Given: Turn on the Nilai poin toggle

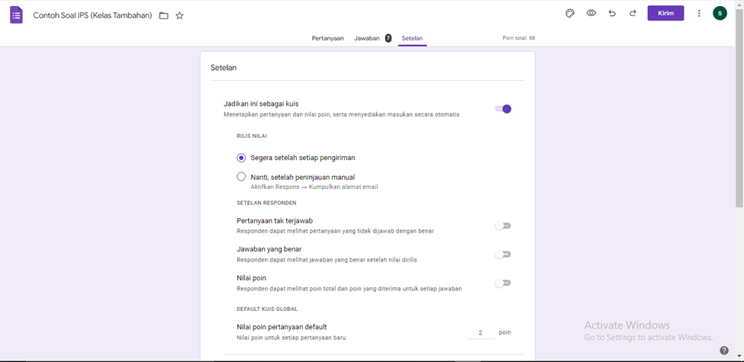Looking at the screenshot, I should click(502, 284).
